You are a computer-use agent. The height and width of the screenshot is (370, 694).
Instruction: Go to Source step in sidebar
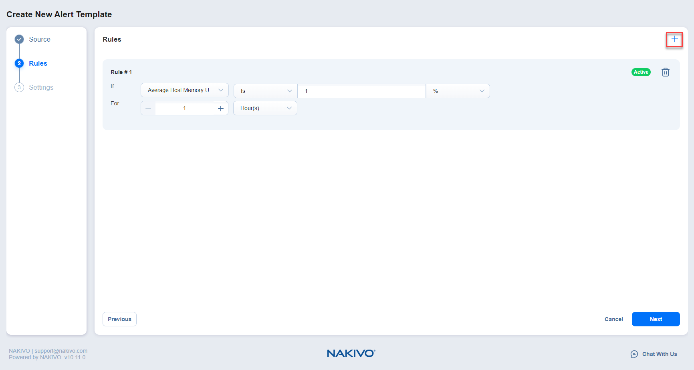(x=40, y=39)
